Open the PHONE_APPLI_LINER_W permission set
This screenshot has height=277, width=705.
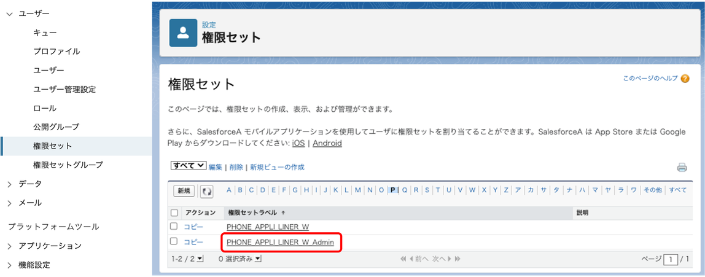point(268,227)
